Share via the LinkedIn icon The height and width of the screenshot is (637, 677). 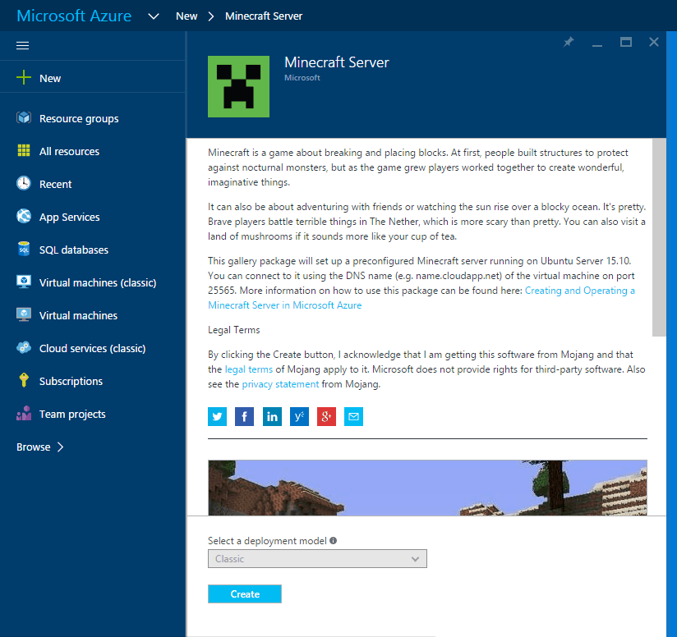point(272,417)
